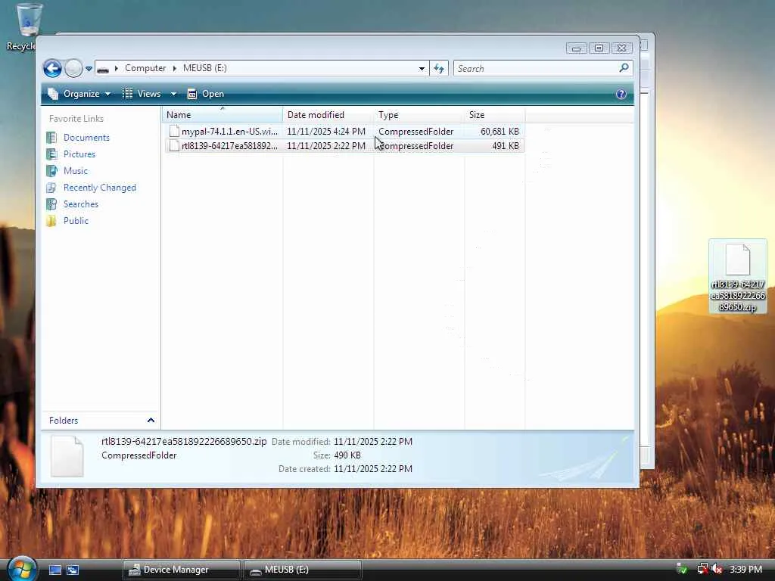This screenshot has height=581, width=775.
Task: Open Documents favorite link
Action: tap(86, 138)
